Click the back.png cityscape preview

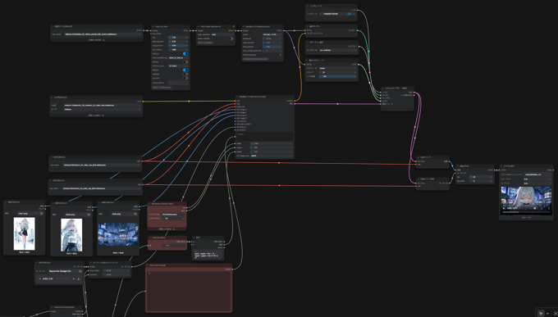(x=118, y=234)
